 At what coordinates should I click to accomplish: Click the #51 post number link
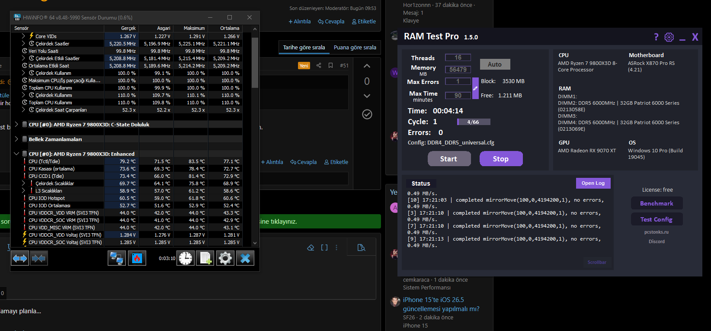[x=344, y=65]
